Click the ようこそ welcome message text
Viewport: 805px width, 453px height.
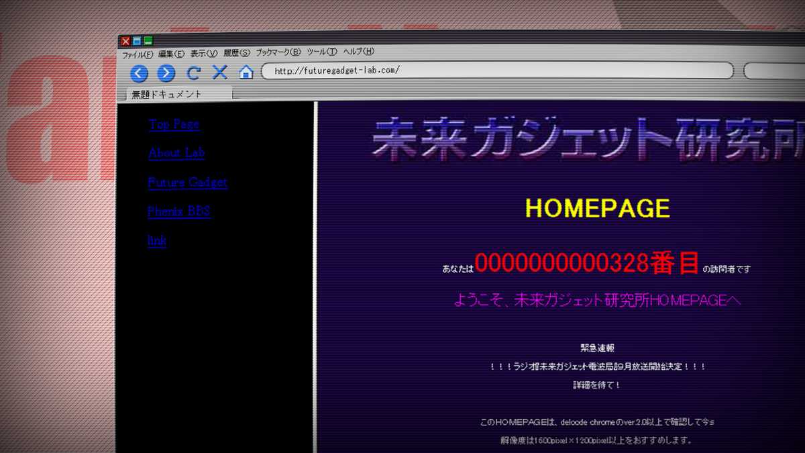[597, 300]
